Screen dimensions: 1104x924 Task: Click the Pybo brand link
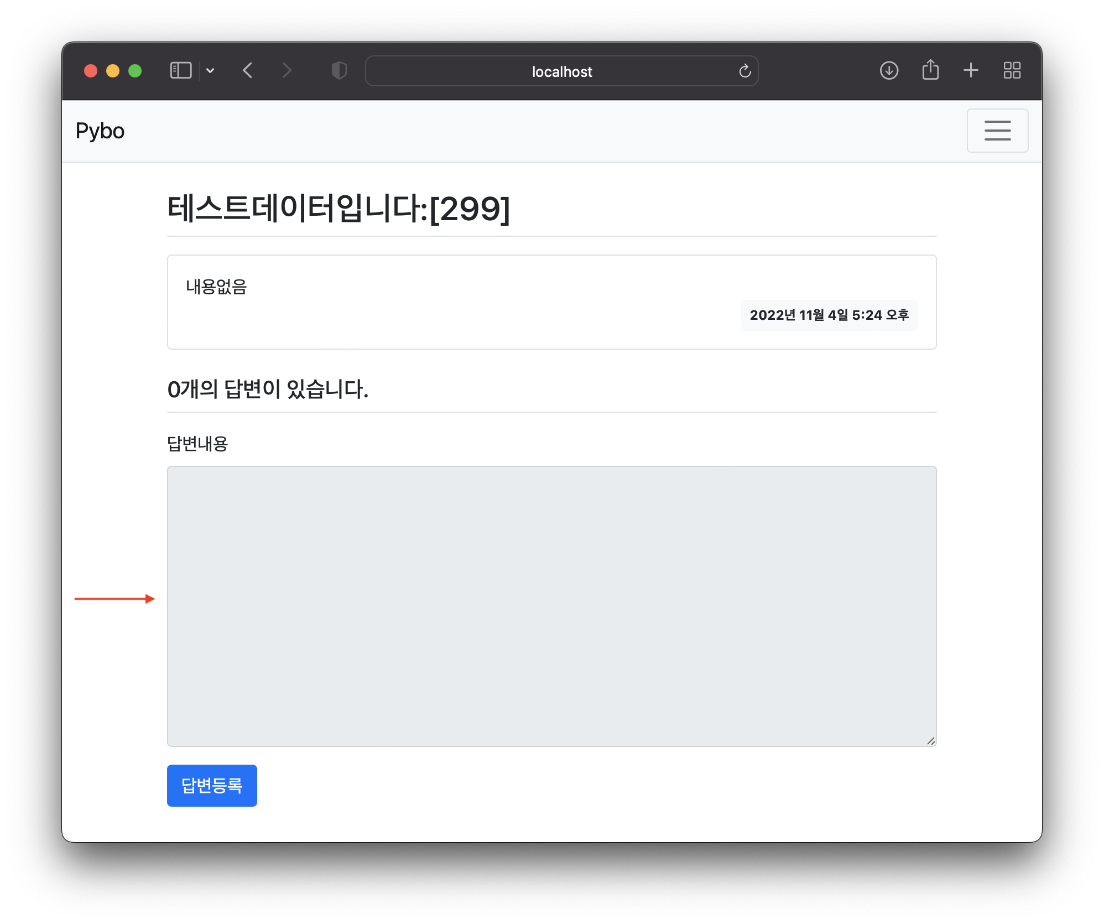100,131
